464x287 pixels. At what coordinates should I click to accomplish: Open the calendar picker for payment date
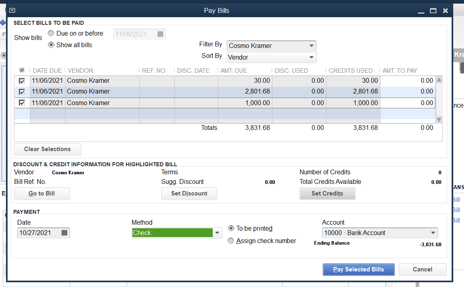point(64,233)
